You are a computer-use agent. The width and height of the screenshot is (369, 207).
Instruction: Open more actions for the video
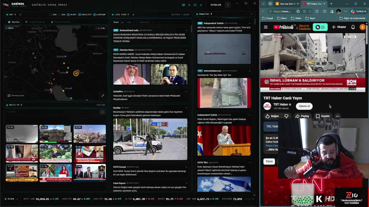pyautogui.click(x=337, y=116)
